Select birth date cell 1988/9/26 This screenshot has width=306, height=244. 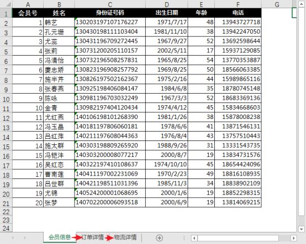click(166, 146)
